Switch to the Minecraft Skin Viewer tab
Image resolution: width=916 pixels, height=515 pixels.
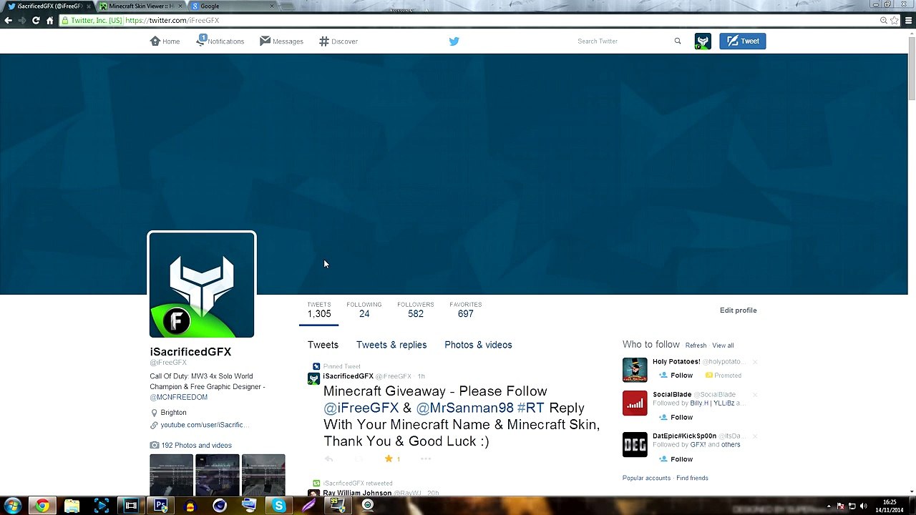[x=141, y=6]
